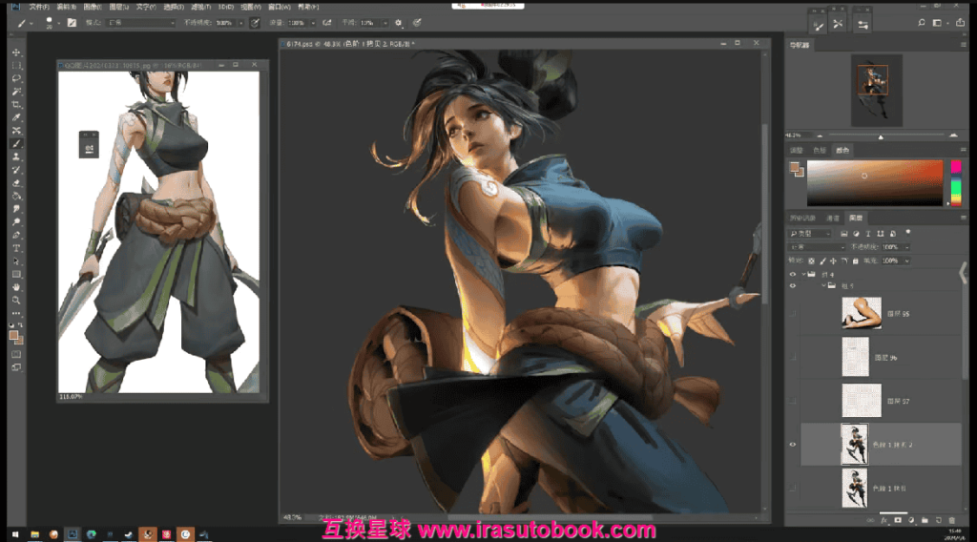The image size is (977, 542).
Task: Lock layer position with move lock icon
Action: [x=833, y=261]
